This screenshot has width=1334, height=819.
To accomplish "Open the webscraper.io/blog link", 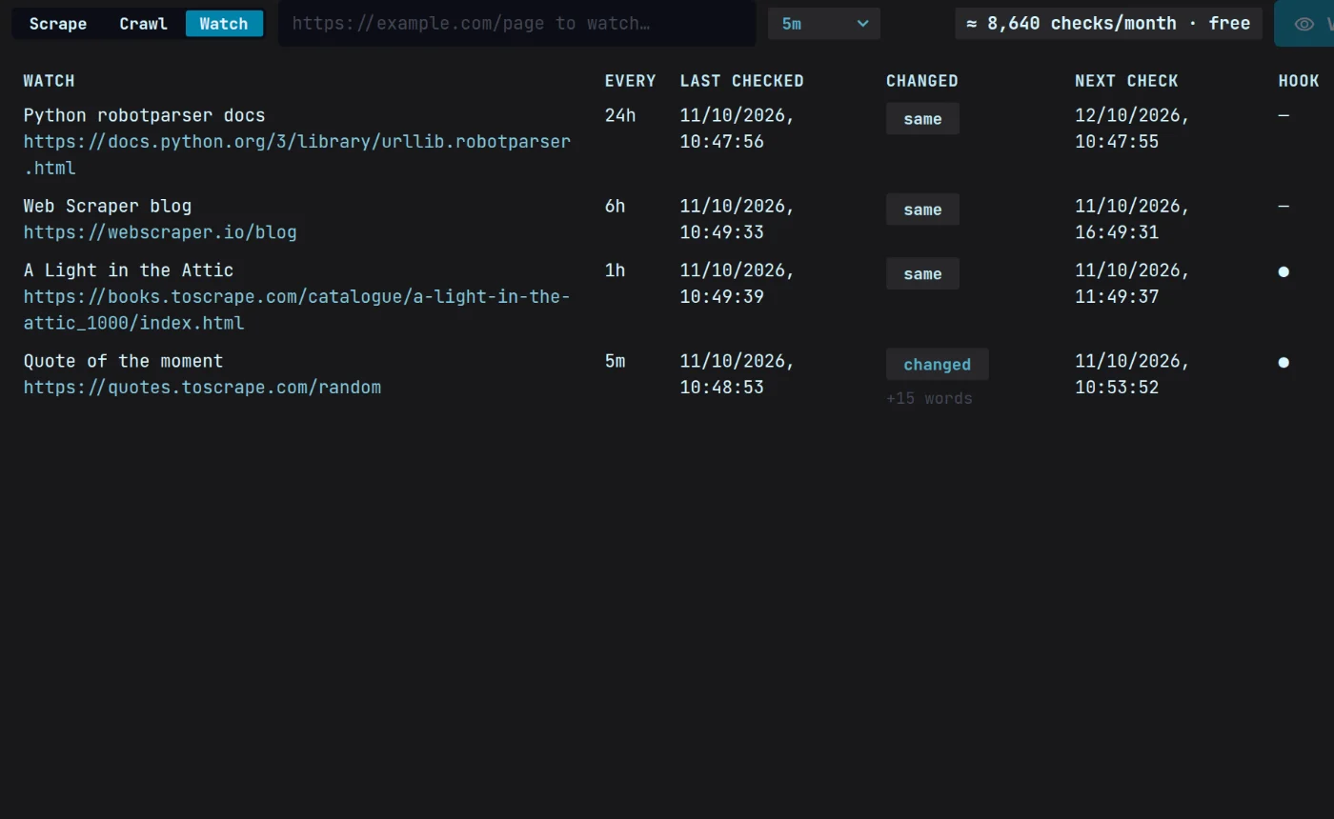I will [160, 232].
